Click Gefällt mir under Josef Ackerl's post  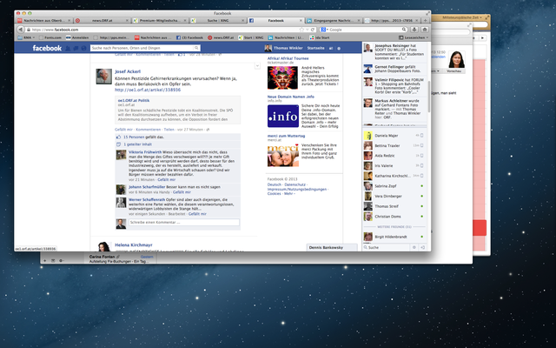[x=123, y=130]
